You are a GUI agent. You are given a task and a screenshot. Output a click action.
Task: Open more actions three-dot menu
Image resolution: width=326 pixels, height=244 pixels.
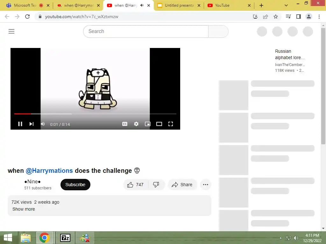[x=206, y=185]
